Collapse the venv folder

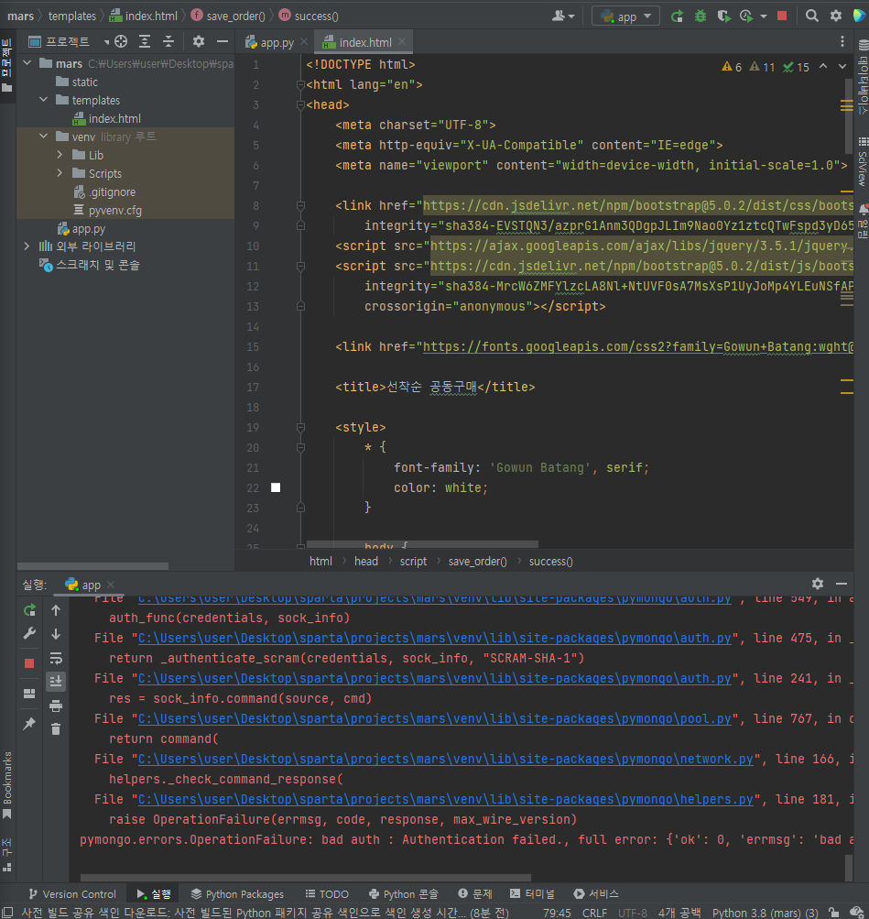point(43,136)
